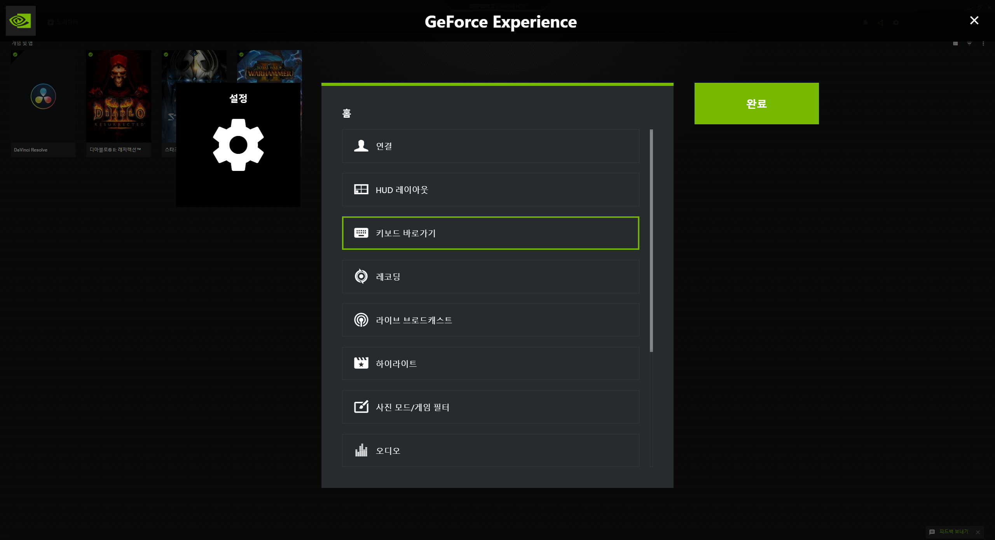Open the 하이라이트 settings entry
This screenshot has width=995, height=540.
click(x=491, y=364)
